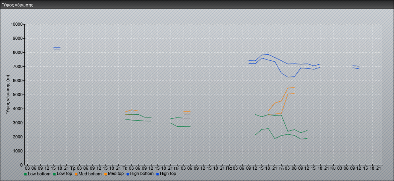Select the short high cloud segment near 8300 m
This screenshot has height=181, width=394.
(56, 48)
